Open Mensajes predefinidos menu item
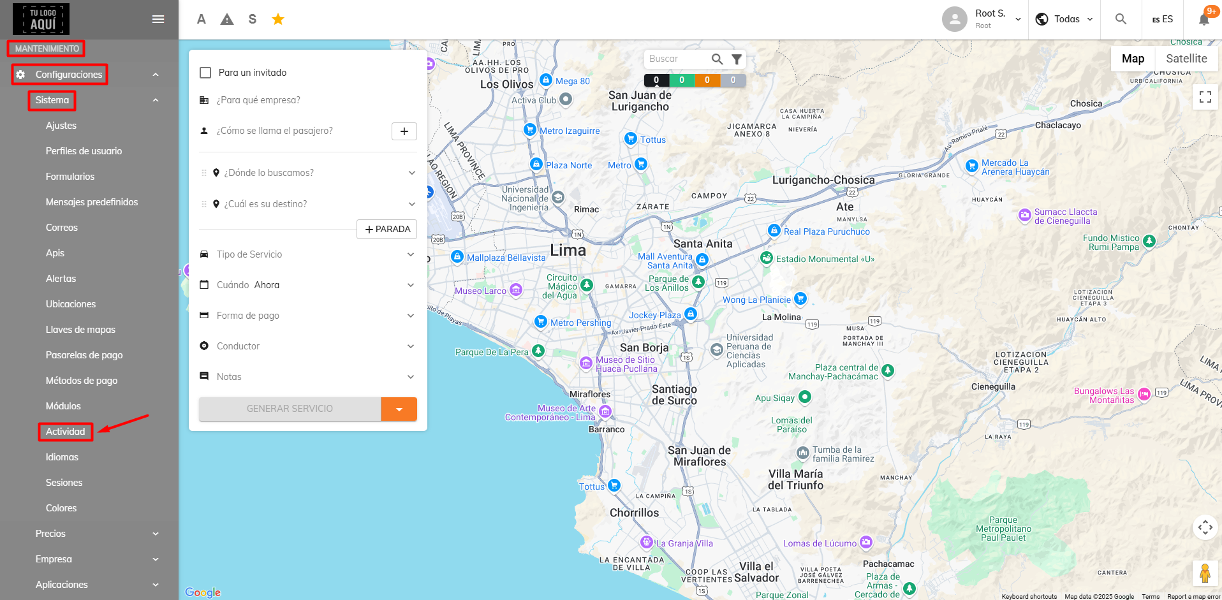The width and height of the screenshot is (1222, 600). pyautogui.click(x=92, y=202)
